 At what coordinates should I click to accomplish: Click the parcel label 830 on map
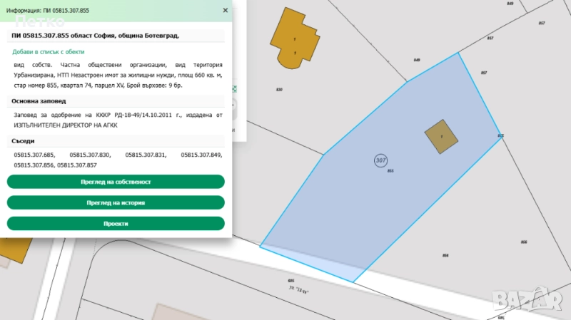(279, 90)
